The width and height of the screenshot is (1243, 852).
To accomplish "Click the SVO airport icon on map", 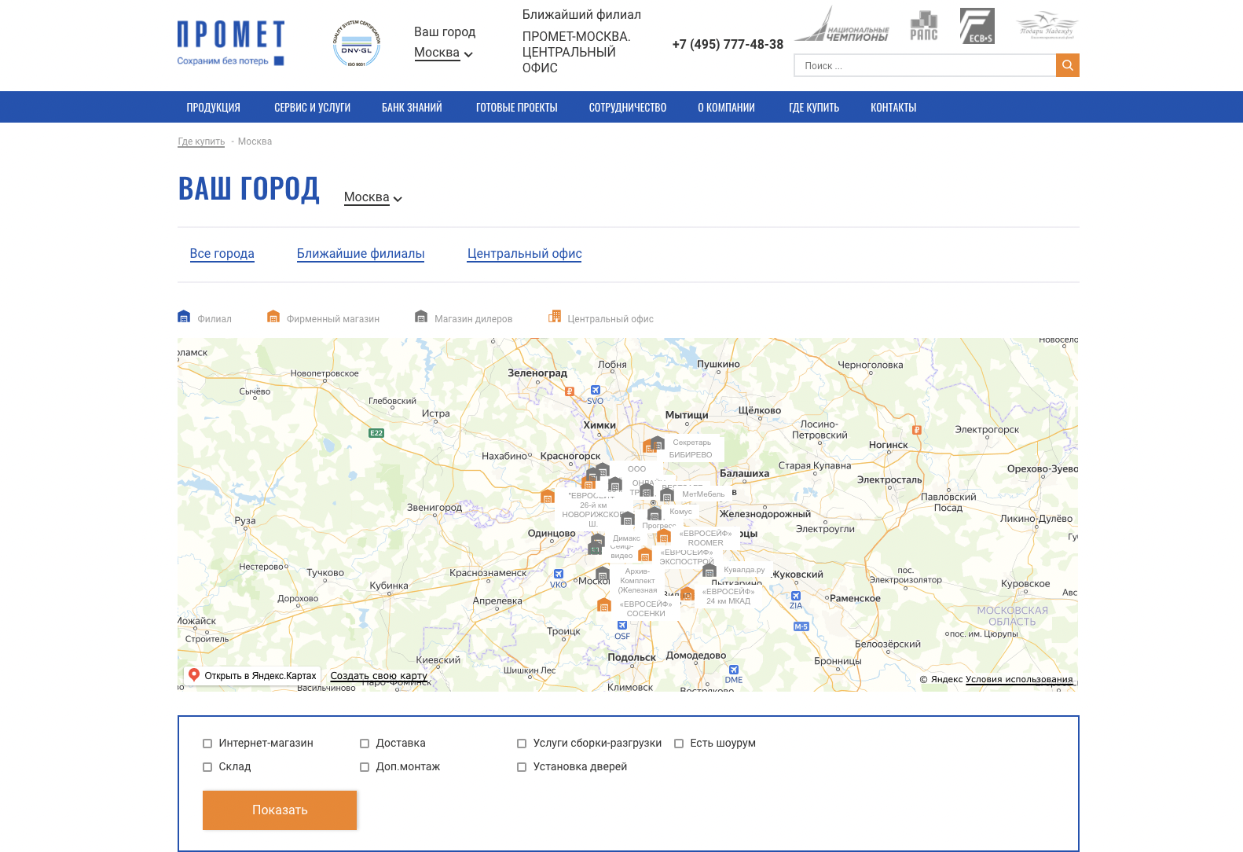I will pos(596,390).
